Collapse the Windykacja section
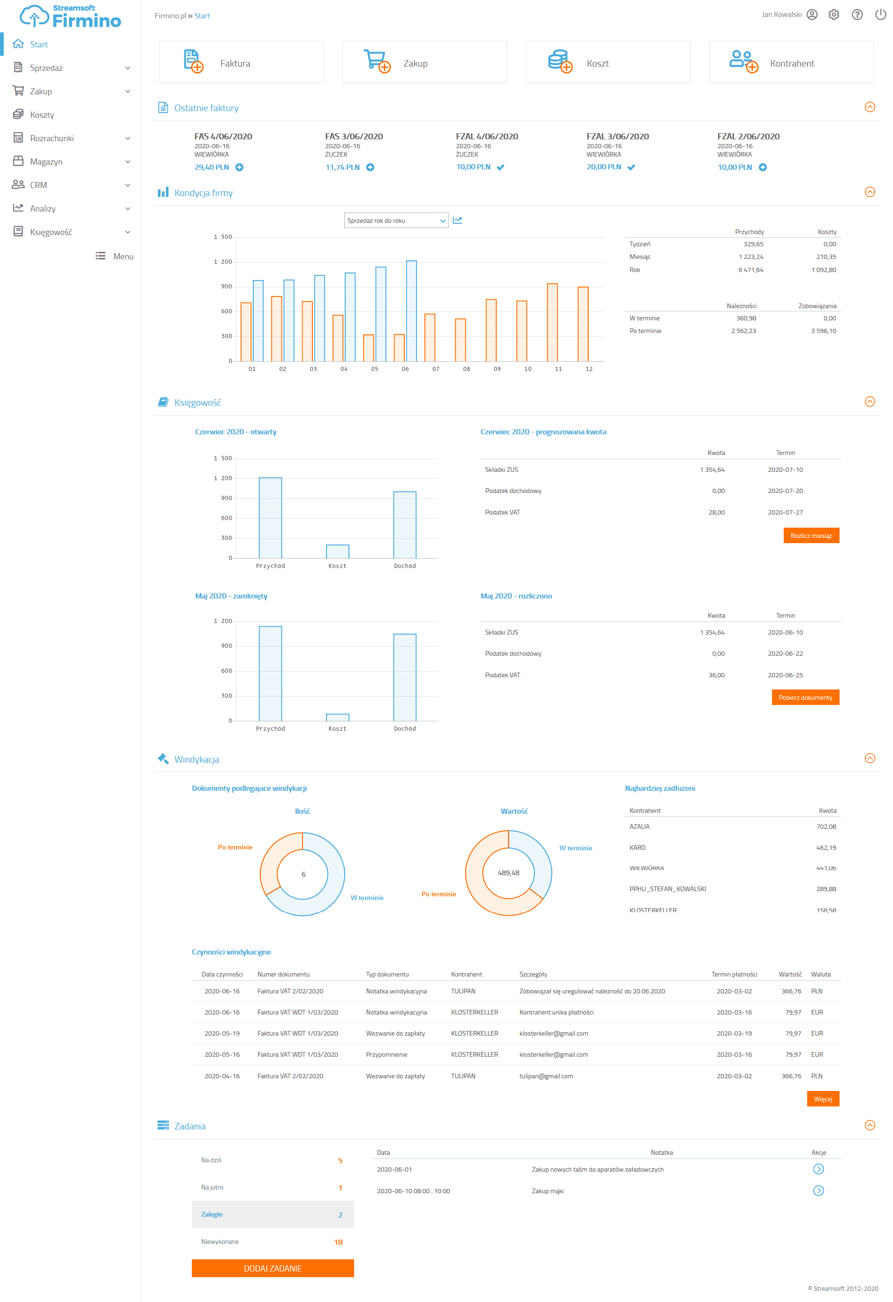Screen dimensions: 893x1302 tap(870, 758)
